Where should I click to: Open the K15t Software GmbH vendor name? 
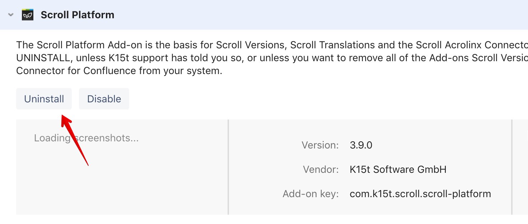[398, 169]
